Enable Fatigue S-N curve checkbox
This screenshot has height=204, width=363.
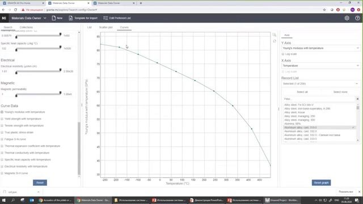click(2, 139)
